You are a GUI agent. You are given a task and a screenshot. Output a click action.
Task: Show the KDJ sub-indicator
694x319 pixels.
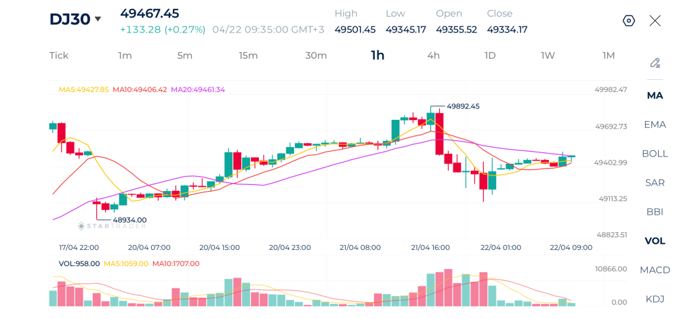[655, 299]
